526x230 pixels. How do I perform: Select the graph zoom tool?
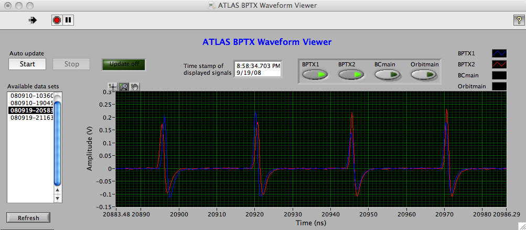click(124, 87)
